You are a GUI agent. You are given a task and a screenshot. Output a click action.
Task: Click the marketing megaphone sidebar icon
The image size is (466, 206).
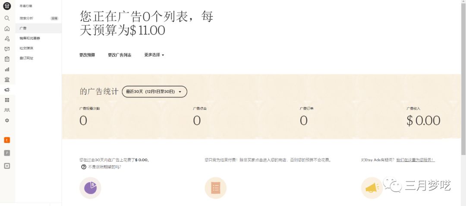7,90
